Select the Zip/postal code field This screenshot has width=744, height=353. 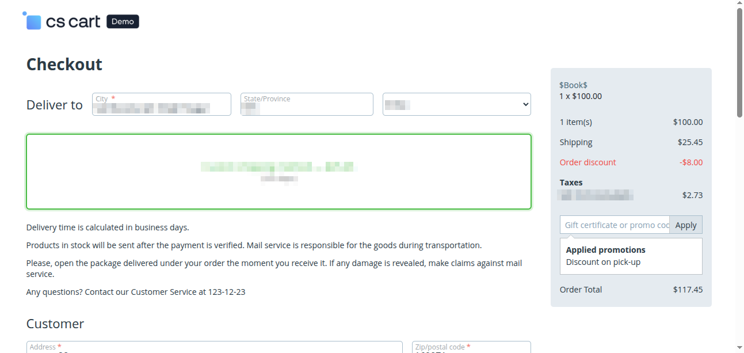tap(471, 347)
